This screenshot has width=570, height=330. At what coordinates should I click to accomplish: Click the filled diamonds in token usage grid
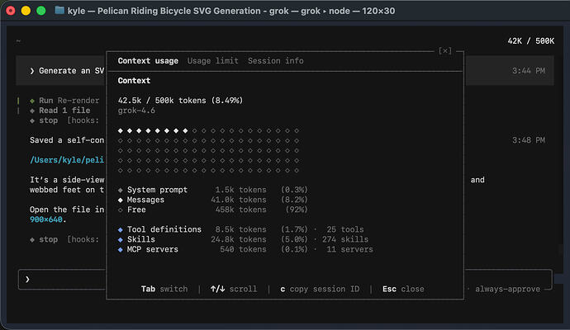click(153, 130)
